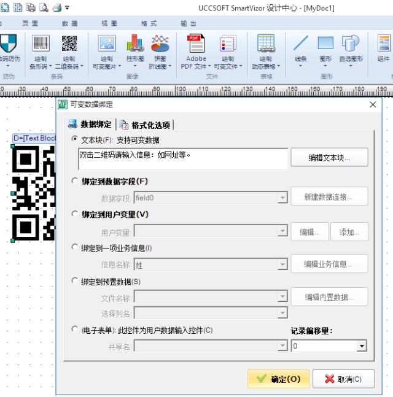Click the 组件 component icon
The width and height of the screenshot is (393, 397).
(x=384, y=43)
